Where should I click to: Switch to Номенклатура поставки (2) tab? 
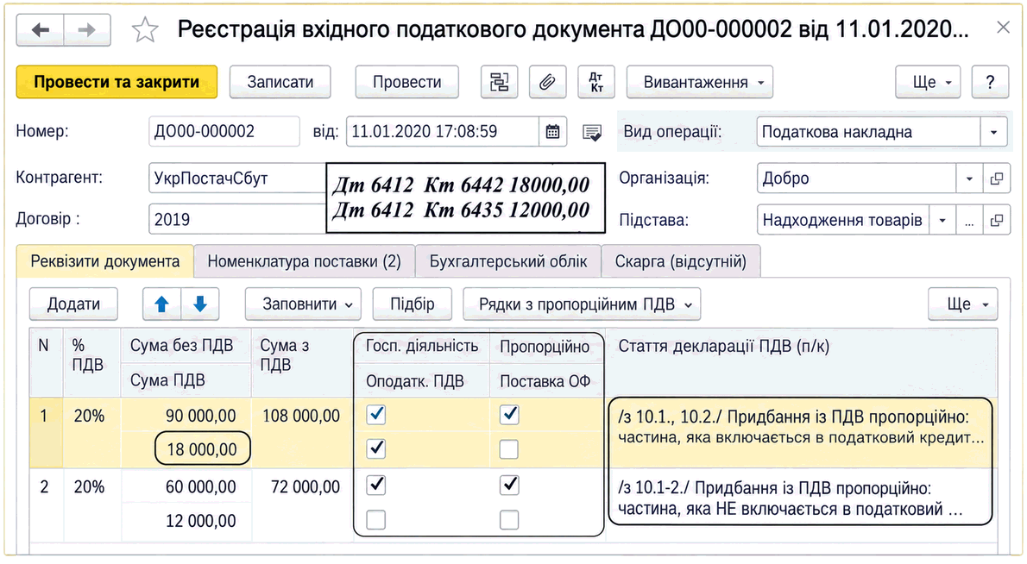tap(304, 261)
